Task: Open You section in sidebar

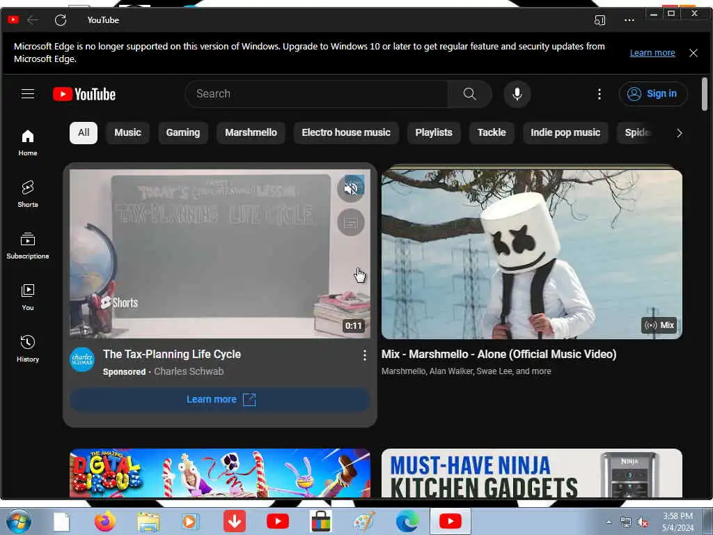Action: click(28, 297)
